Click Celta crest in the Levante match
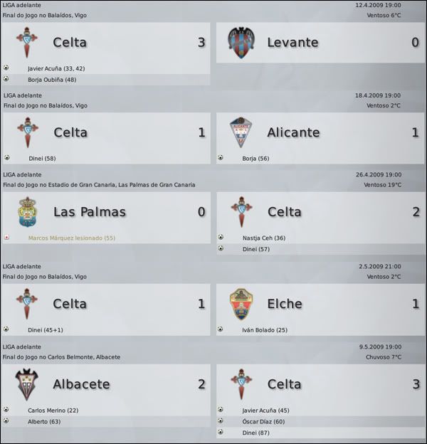Viewport: 427px width, 444px height. 26,43
